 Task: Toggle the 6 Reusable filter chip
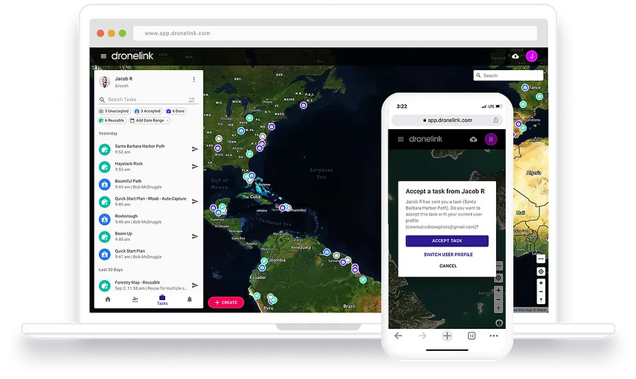[x=112, y=121]
